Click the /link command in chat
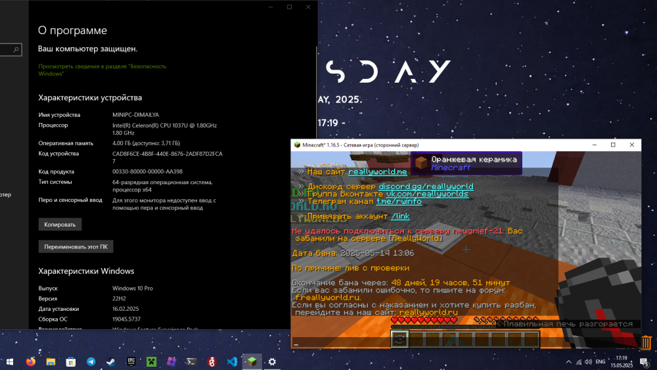Screen dimensions: 657x370 [x=400, y=216]
